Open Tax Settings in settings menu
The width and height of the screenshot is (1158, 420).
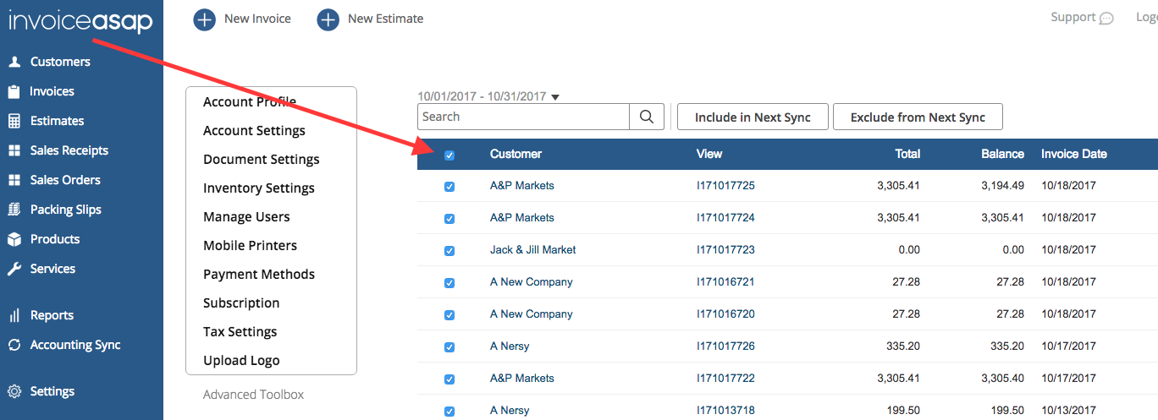click(x=240, y=331)
